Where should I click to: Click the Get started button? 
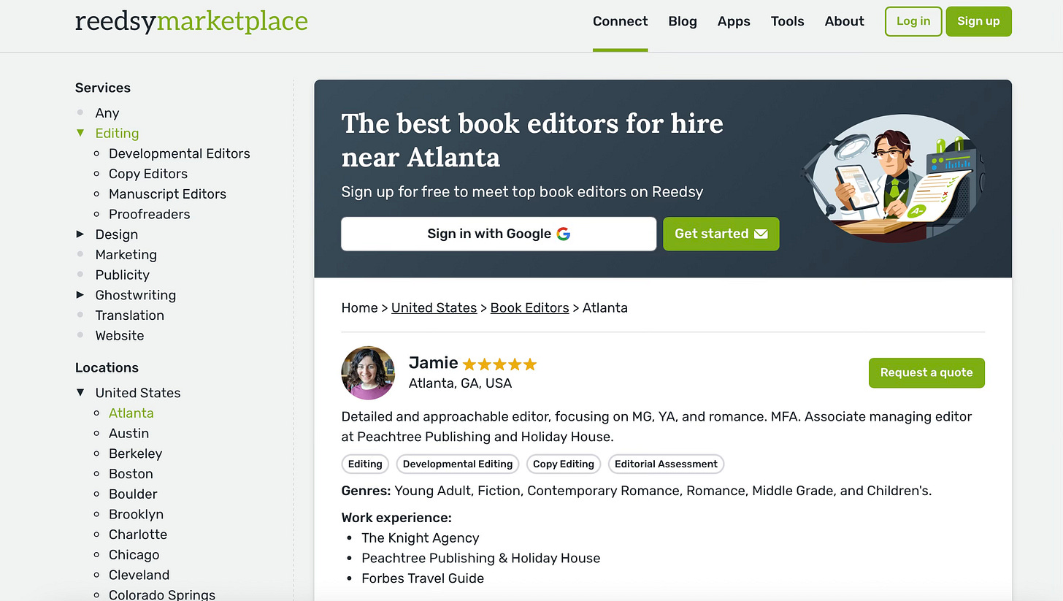point(721,234)
